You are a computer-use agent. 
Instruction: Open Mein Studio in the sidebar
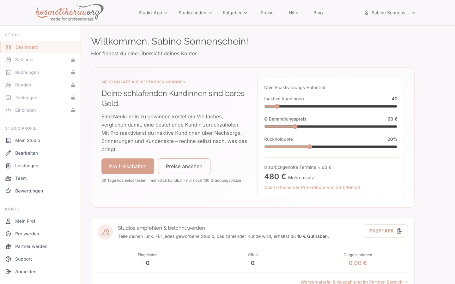pyautogui.click(x=40, y=140)
